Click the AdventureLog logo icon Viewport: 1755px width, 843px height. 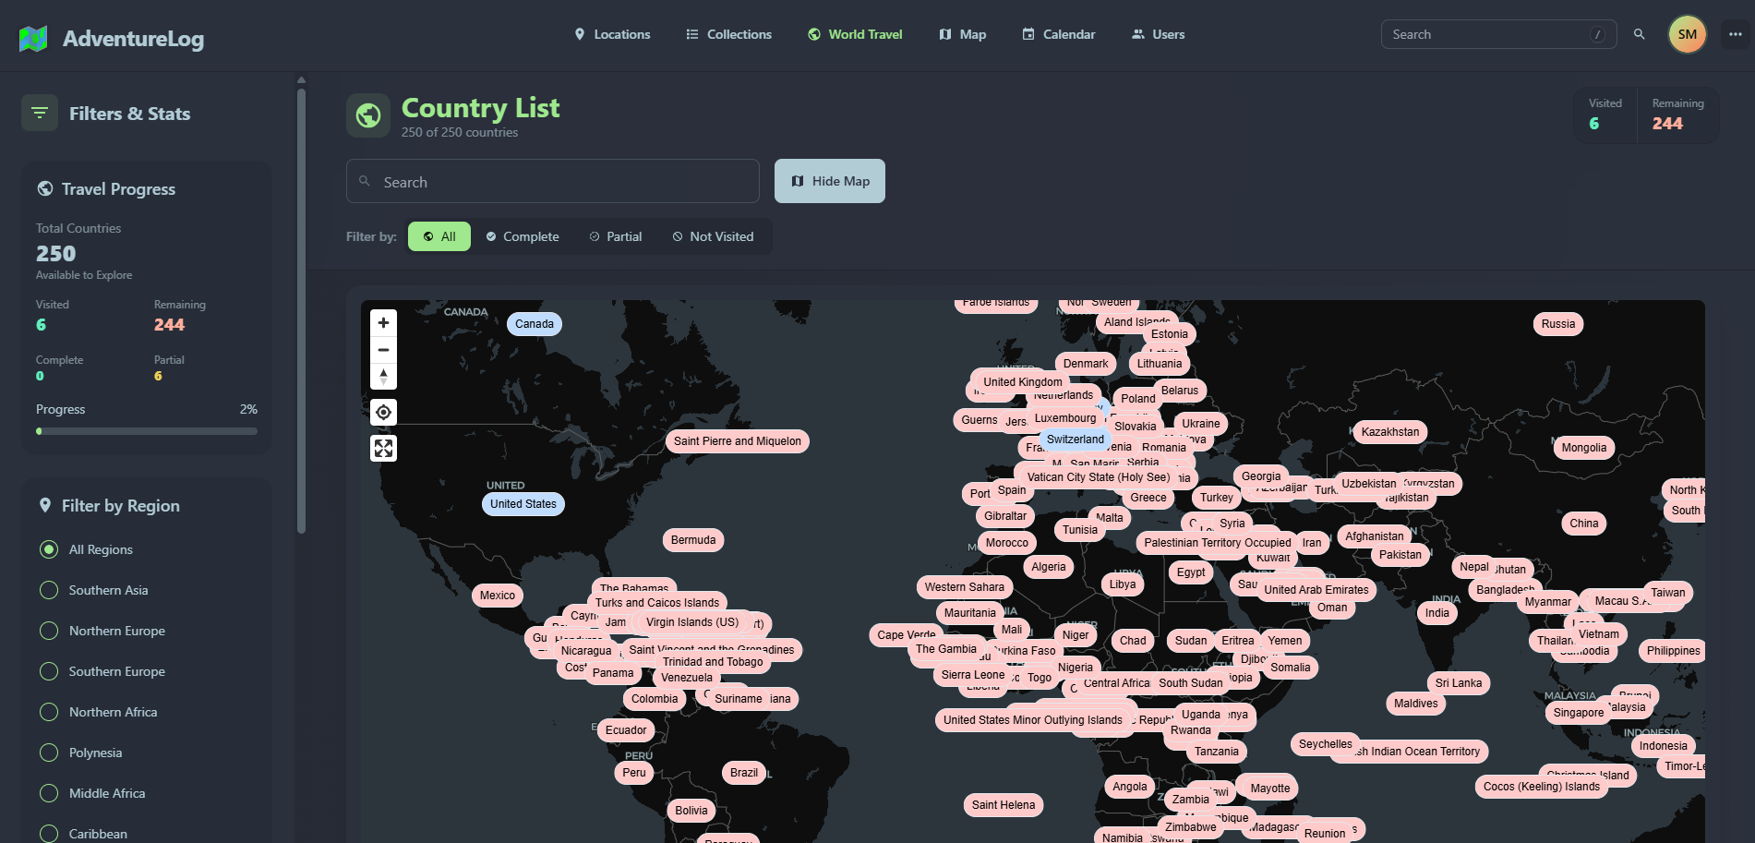[x=33, y=39]
